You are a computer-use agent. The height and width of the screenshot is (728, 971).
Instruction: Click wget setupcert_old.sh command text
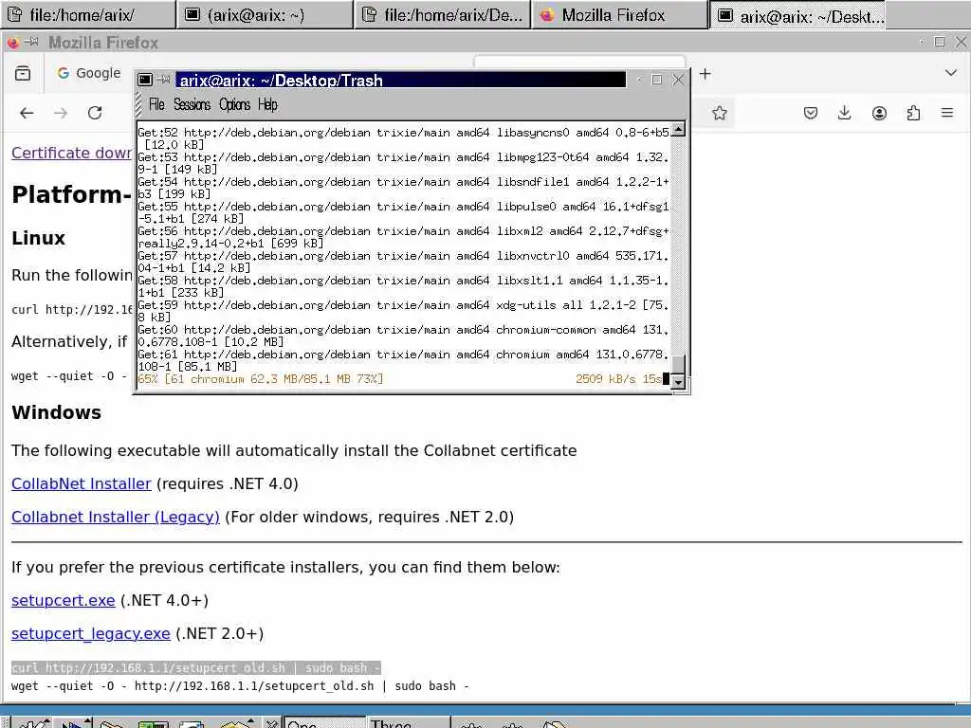[240, 686]
